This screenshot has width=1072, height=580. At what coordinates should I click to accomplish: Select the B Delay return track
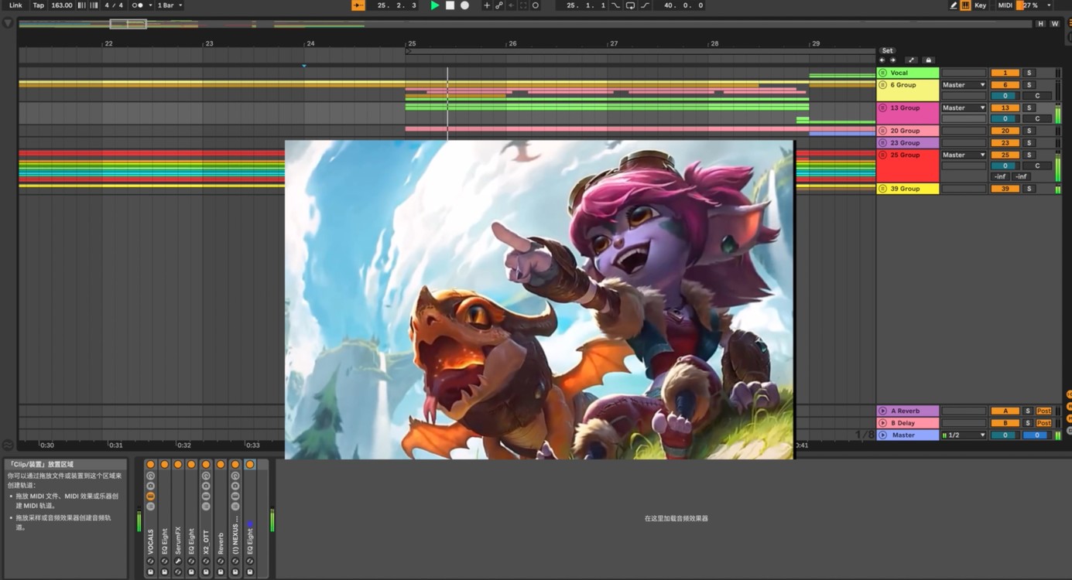click(908, 423)
